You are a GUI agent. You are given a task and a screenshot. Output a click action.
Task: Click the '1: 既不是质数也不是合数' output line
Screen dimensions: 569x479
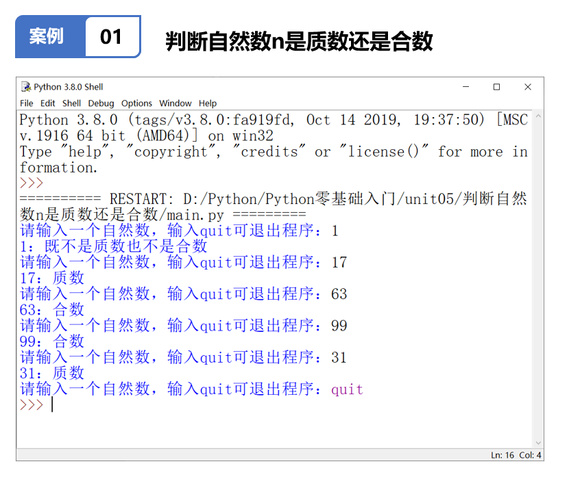tap(113, 246)
